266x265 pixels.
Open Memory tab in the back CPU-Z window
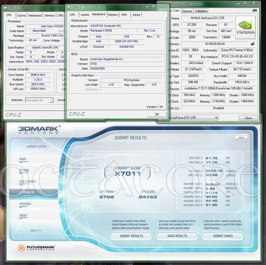click(x=50, y=16)
